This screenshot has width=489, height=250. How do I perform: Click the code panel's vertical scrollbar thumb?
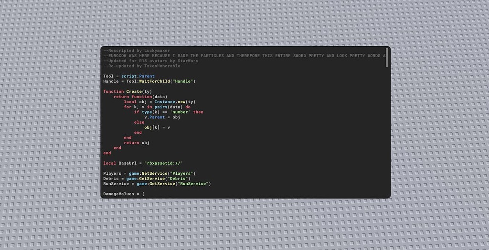tap(387, 57)
